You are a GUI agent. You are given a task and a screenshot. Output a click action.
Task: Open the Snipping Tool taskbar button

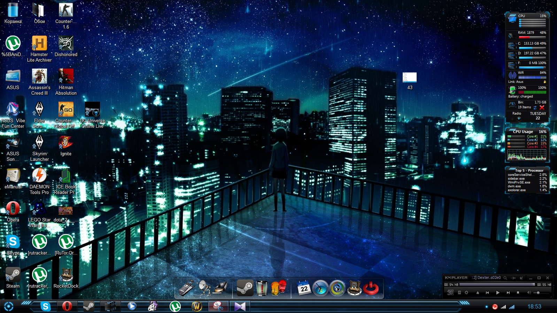(x=218, y=306)
